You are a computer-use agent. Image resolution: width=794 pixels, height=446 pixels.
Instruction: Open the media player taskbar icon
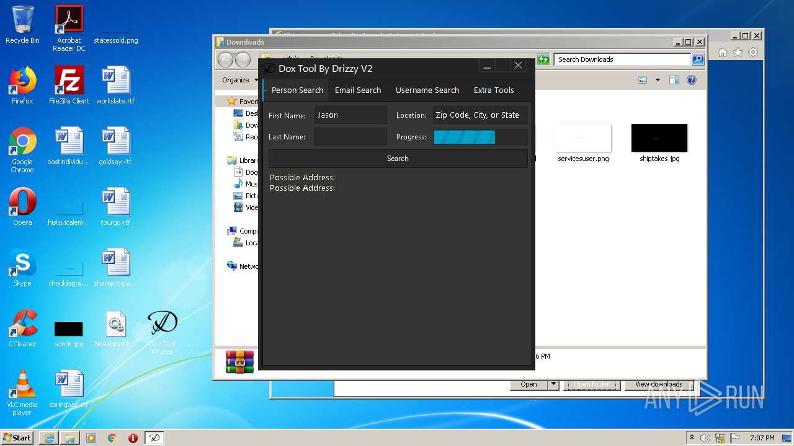91,438
